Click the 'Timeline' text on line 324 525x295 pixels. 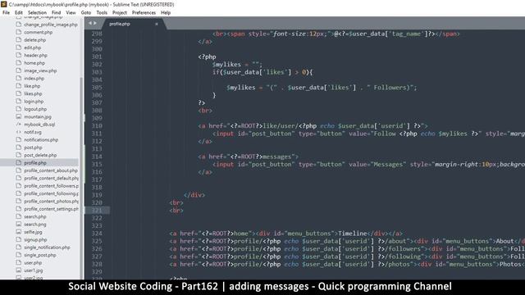[352, 234]
